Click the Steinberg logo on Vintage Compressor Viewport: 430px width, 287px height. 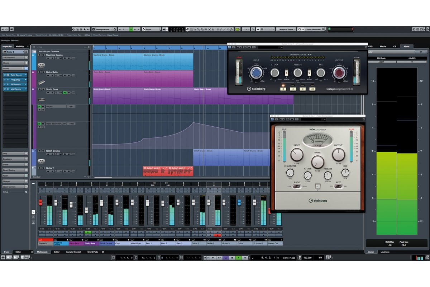(256, 89)
